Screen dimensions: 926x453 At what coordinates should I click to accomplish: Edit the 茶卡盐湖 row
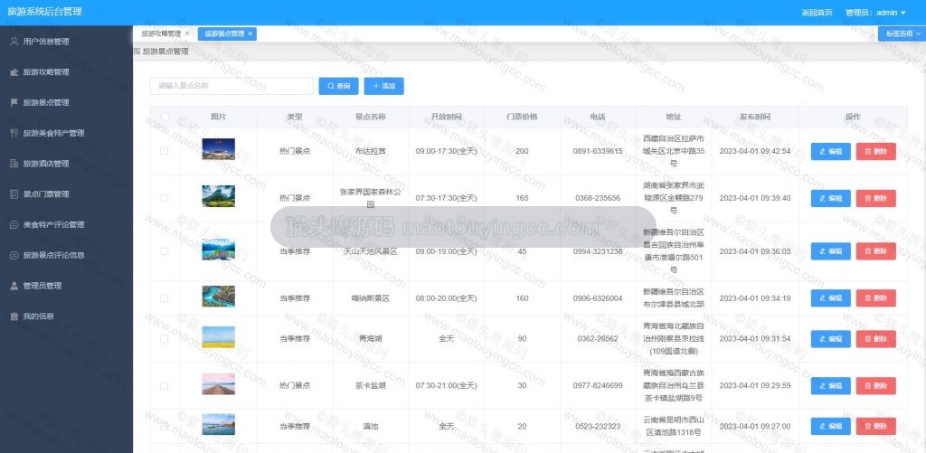pos(830,386)
